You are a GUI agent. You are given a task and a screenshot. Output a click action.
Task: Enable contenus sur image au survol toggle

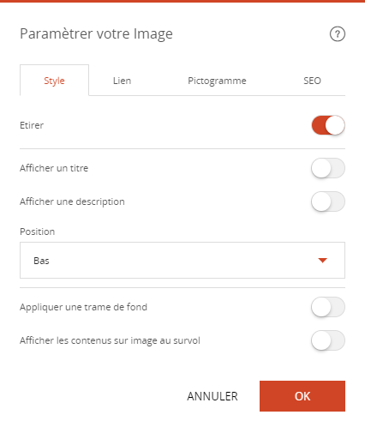pos(328,340)
